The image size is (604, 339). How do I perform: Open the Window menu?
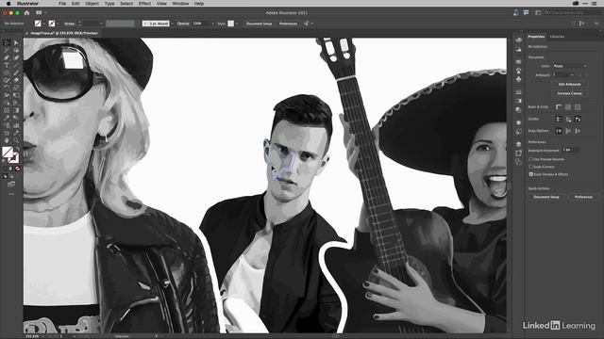point(180,4)
